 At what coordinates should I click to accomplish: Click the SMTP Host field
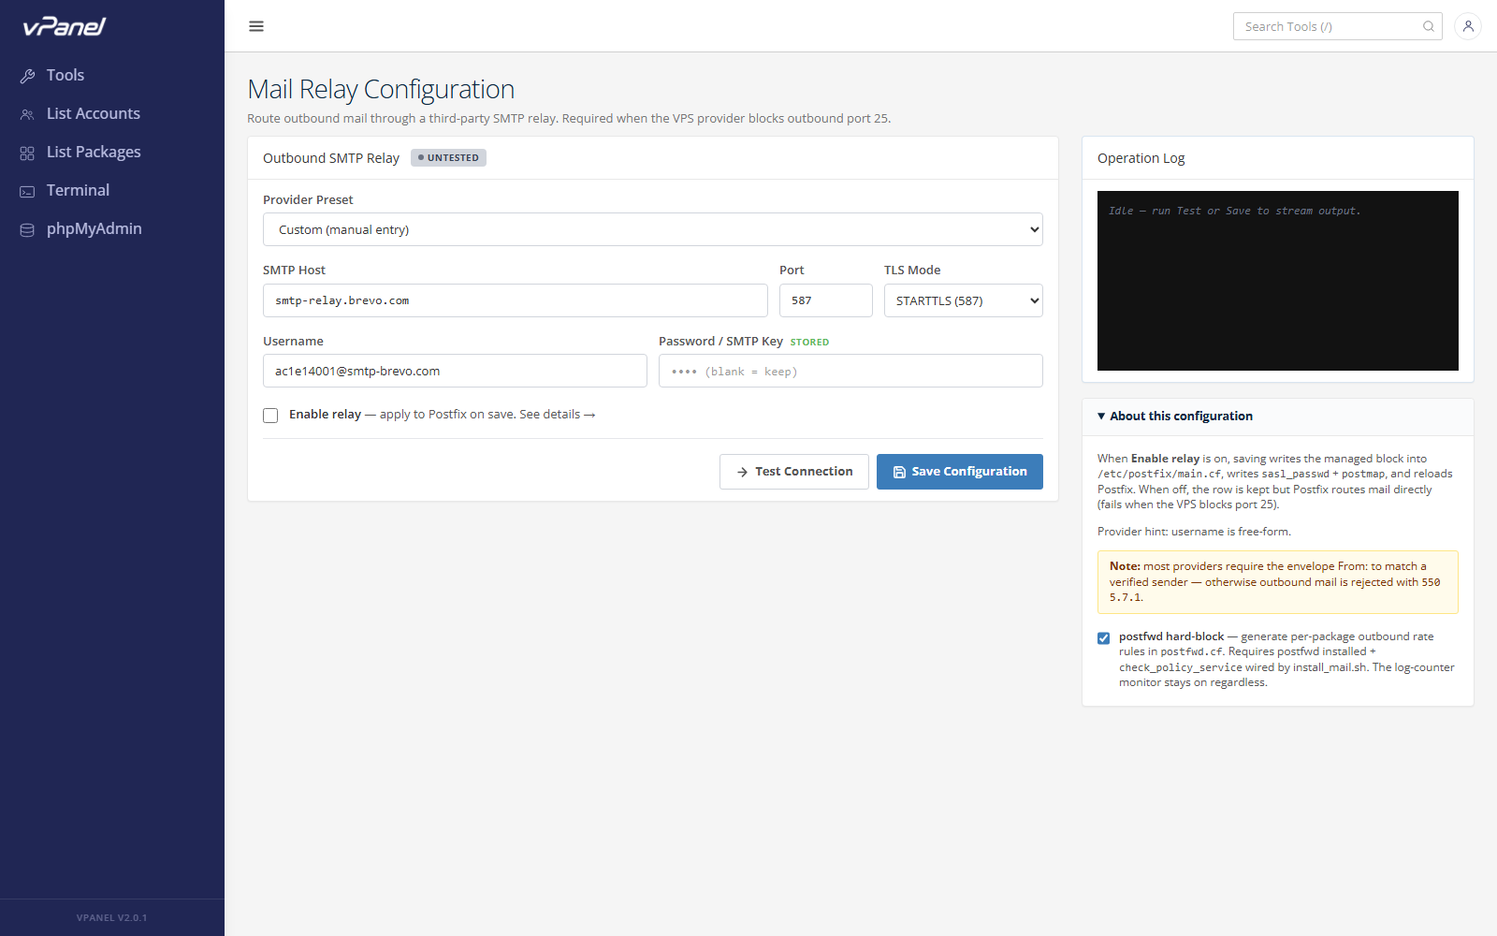pyautogui.click(x=516, y=300)
